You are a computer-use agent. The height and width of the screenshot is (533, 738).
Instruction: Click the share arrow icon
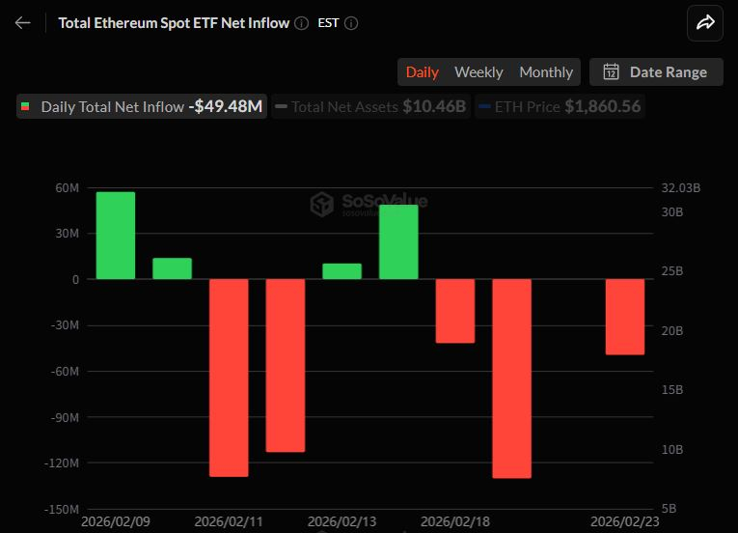705,23
